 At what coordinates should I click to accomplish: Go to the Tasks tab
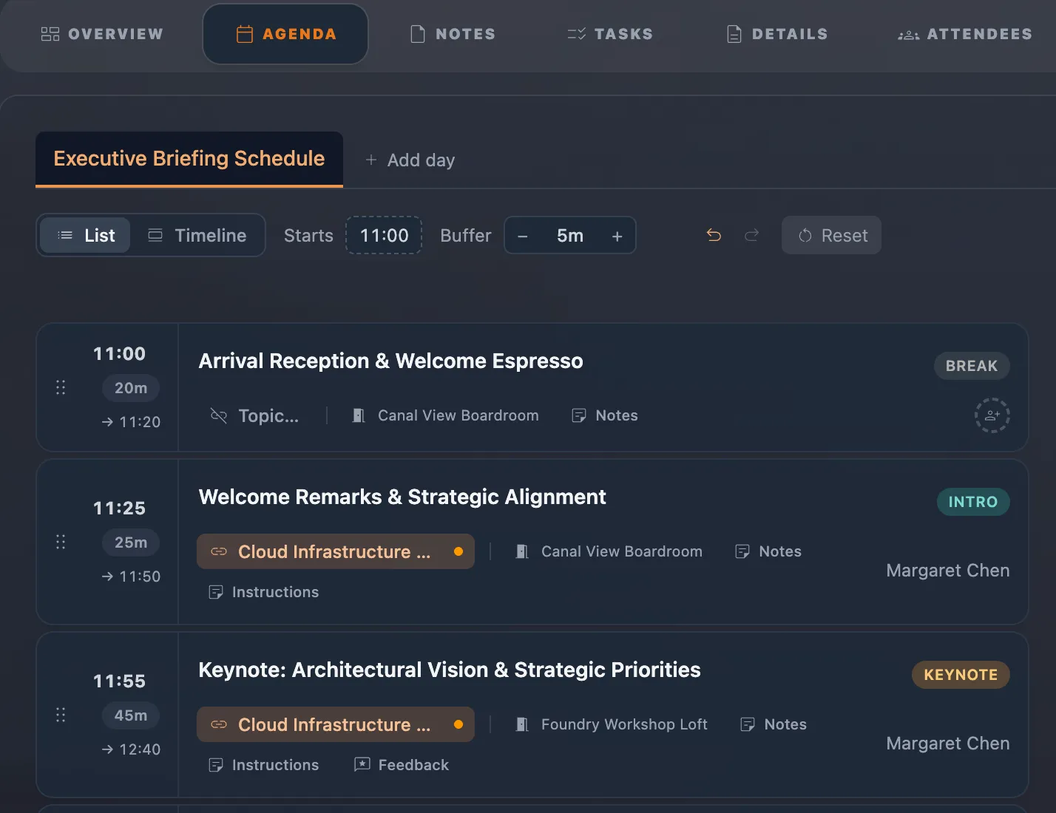610,34
